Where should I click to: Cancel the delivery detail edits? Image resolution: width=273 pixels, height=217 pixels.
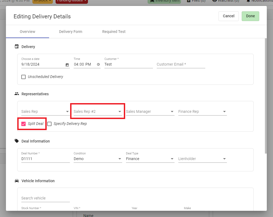pyautogui.click(x=228, y=16)
